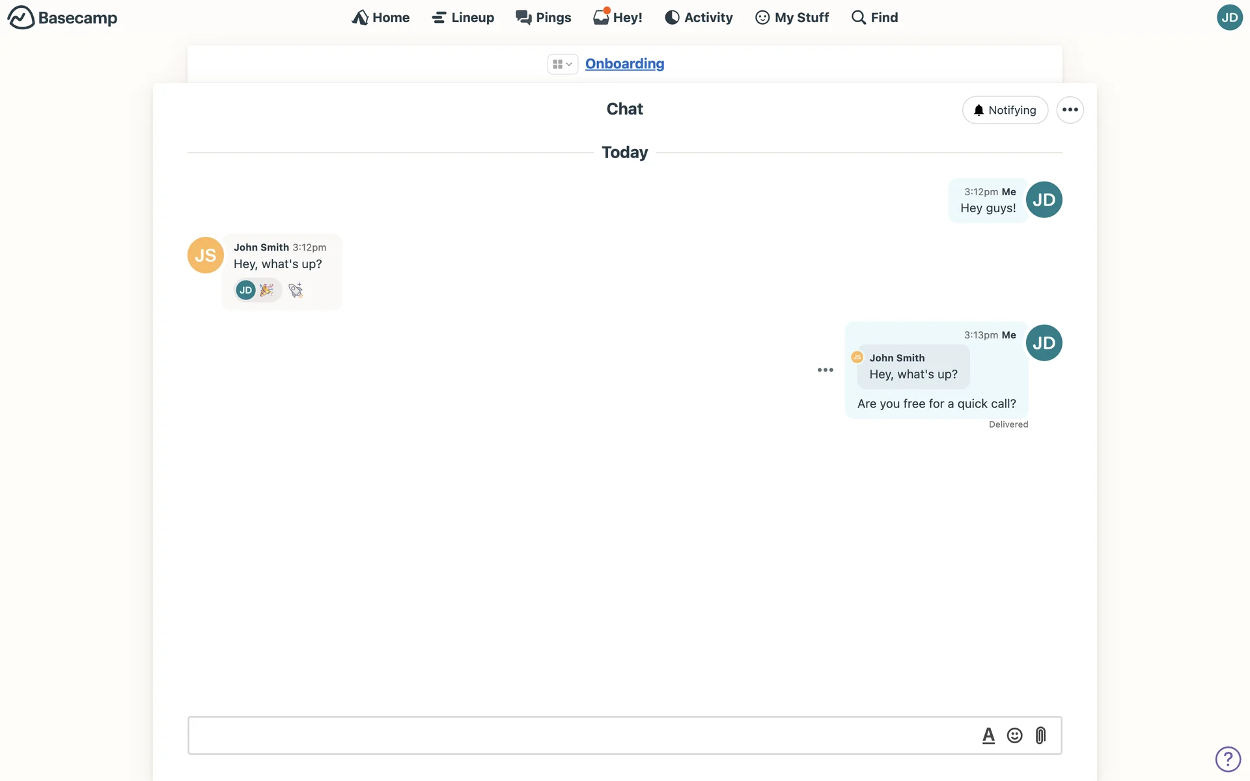Attach a file using paperclip icon

(x=1040, y=735)
